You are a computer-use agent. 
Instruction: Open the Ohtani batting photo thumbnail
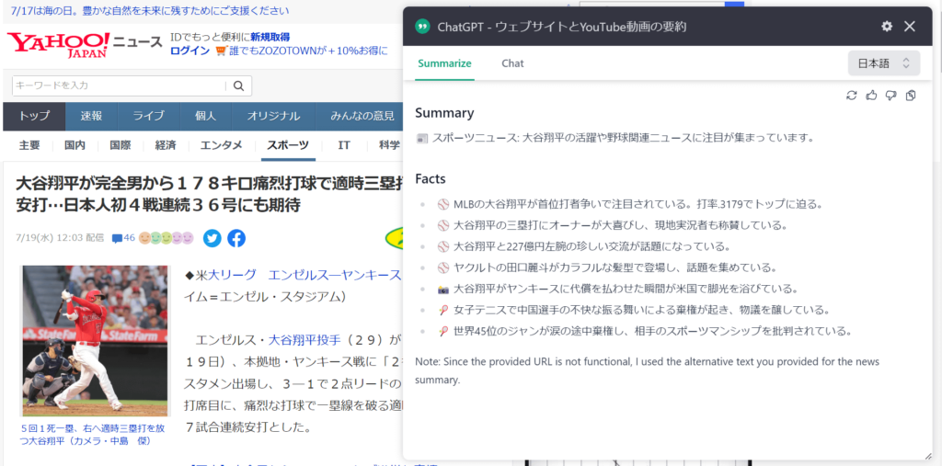coord(96,341)
